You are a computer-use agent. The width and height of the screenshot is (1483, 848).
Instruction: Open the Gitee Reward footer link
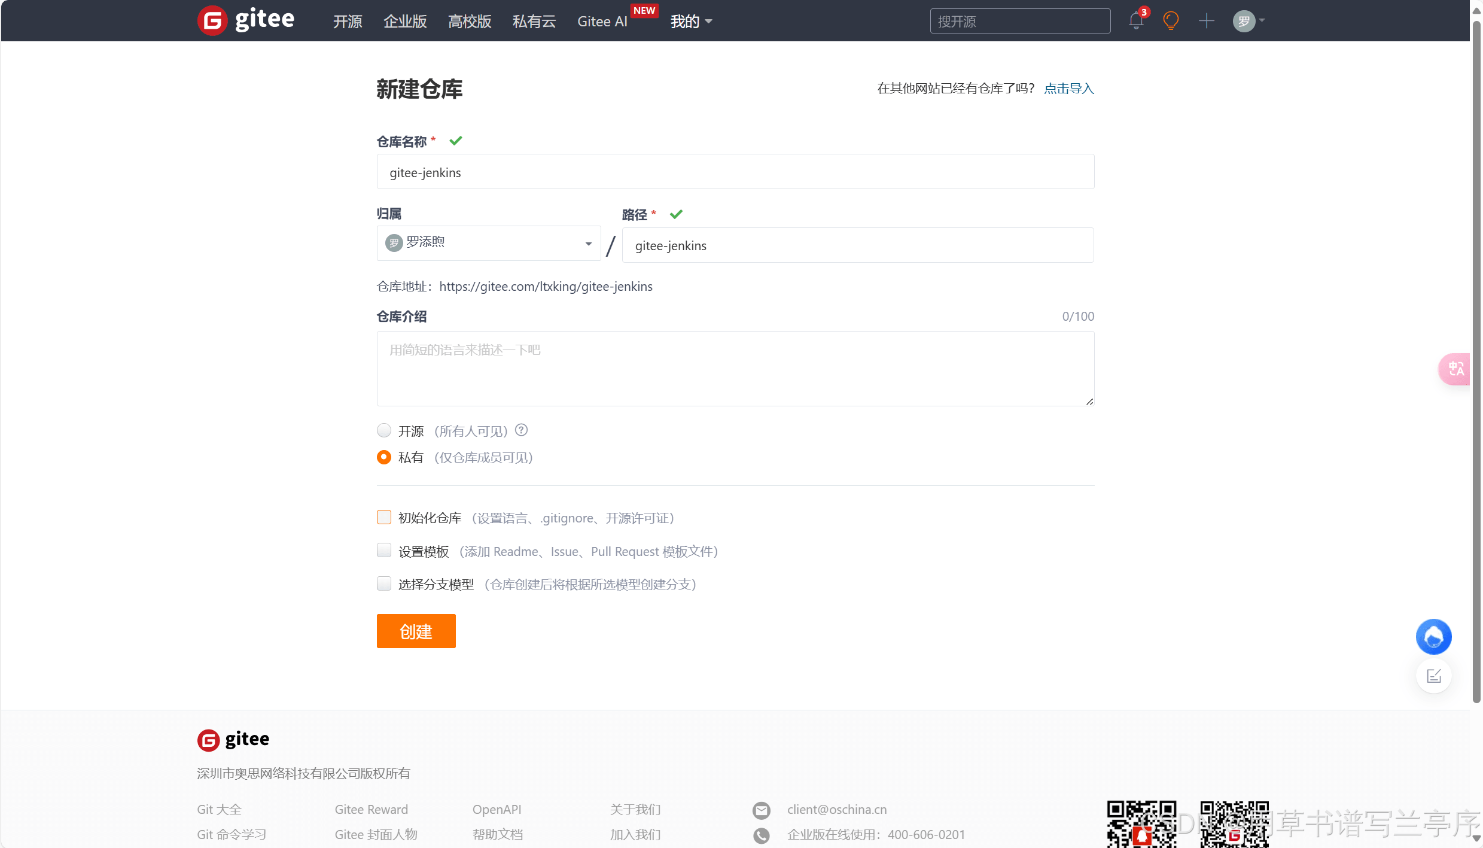[371, 810]
